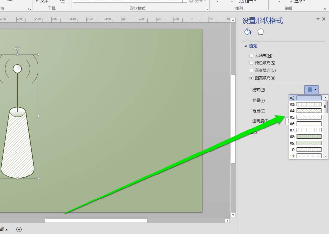Open the 选择 dropdown in the Editing group
329x234 pixels.
(297, 1)
